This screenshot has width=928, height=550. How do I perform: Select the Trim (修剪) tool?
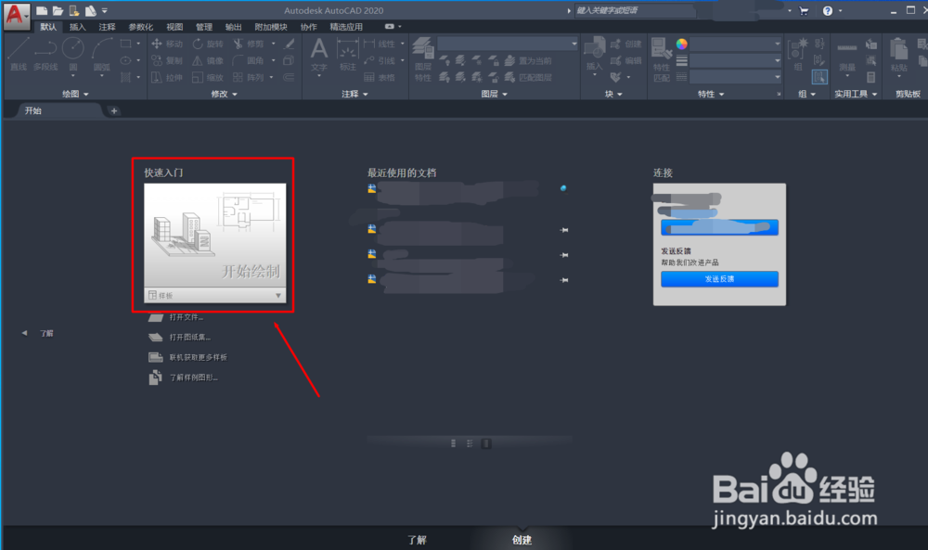[x=249, y=44]
